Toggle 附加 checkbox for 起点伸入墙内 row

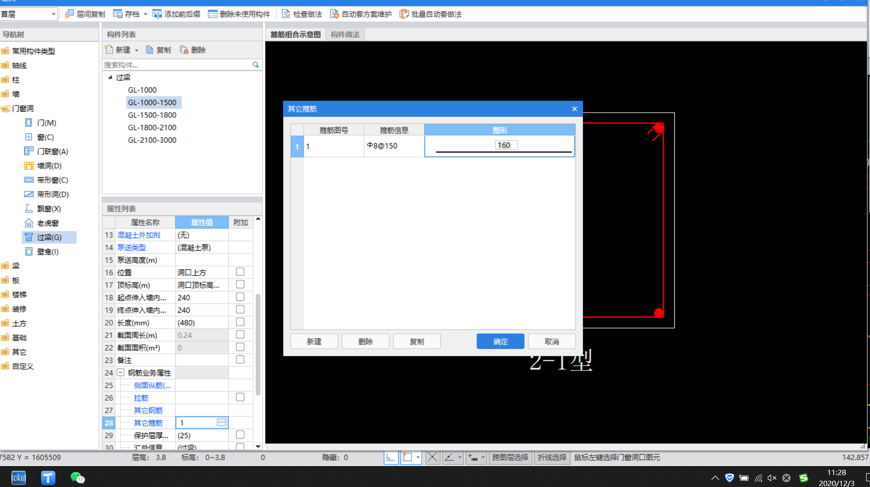pyautogui.click(x=240, y=297)
